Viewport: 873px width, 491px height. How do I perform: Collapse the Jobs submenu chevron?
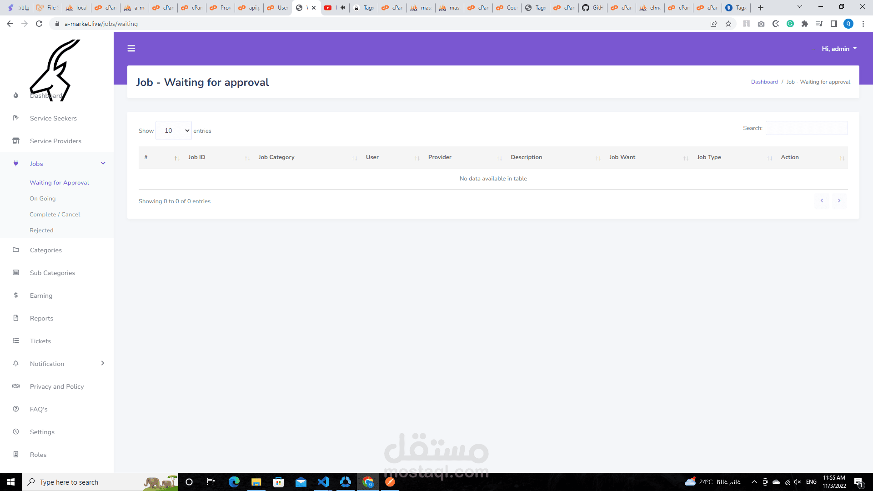tap(103, 163)
